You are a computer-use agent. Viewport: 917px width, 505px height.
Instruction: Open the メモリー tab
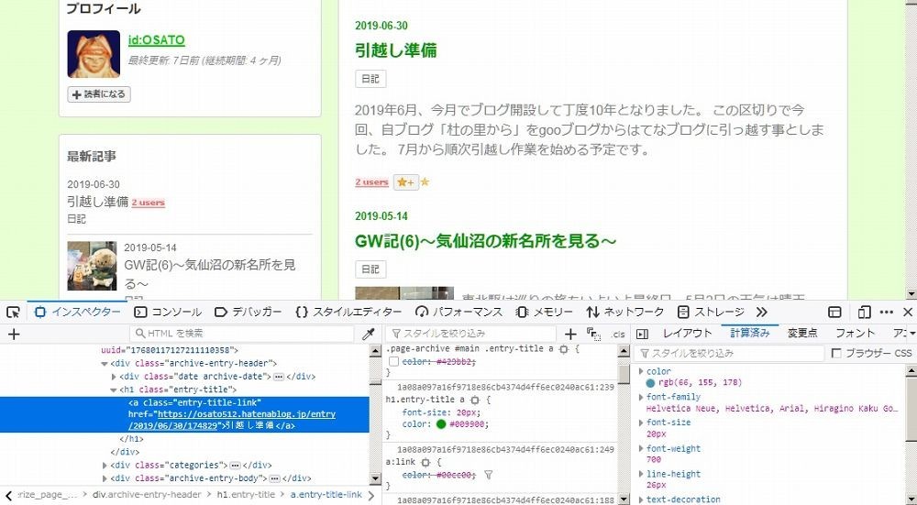tap(544, 313)
